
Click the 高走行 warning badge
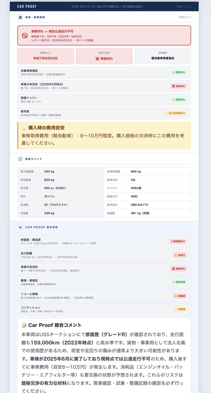coord(180,255)
